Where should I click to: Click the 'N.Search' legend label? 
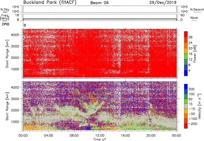click(197, 9)
